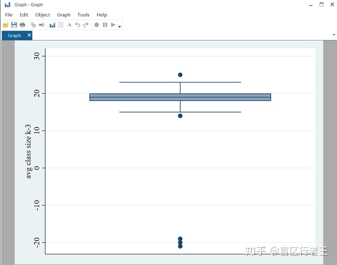Open the Object menu
Image resolution: width=337 pixels, height=265 pixels.
(x=42, y=15)
